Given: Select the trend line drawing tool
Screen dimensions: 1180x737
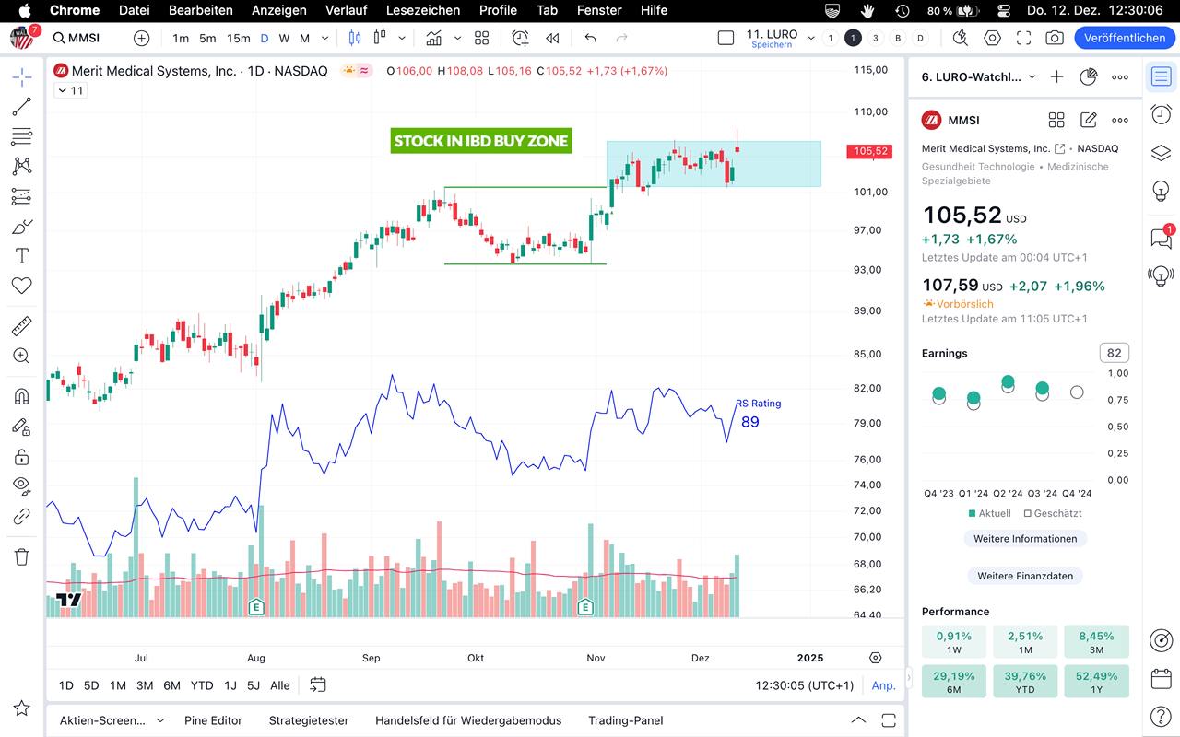Looking at the screenshot, I should tap(21, 106).
